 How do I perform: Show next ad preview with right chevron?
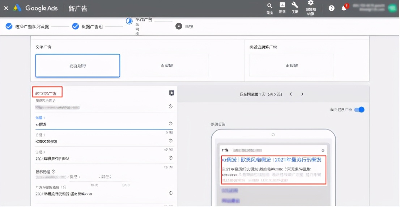click(302, 94)
